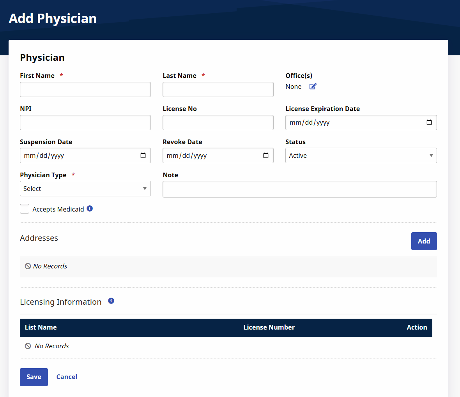Click the Cancel link

coord(67,377)
